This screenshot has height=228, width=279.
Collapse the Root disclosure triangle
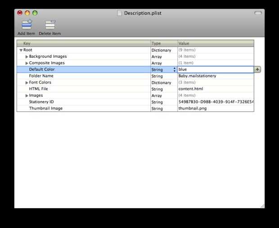[x=21, y=50]
